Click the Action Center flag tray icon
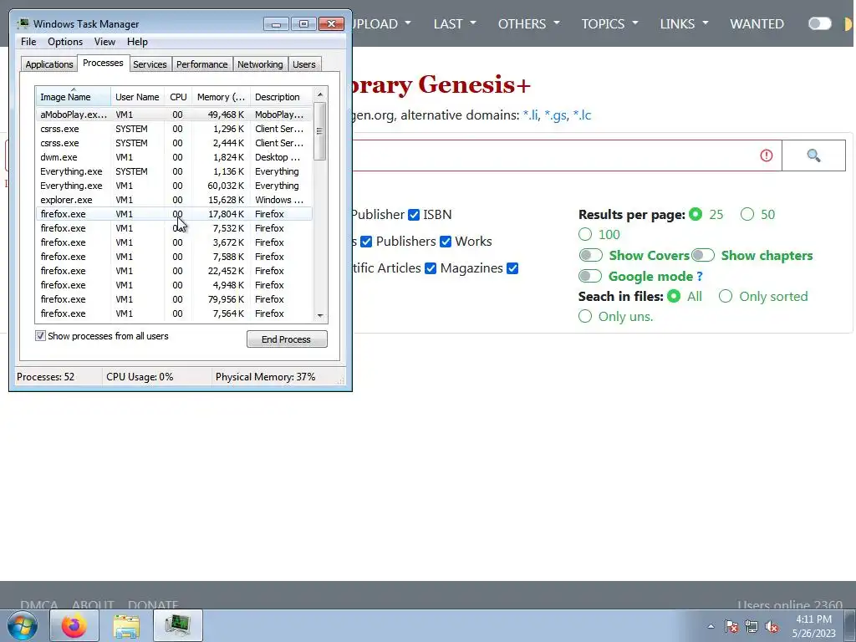The width and height of the screenshot is (856, 642). [x=731, y=627]
